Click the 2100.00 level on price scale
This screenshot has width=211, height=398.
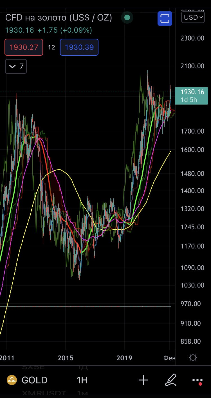pyautogui.click(x=193, y=66)
